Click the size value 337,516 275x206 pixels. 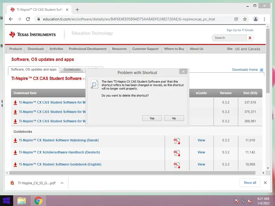tap(250, 102)
